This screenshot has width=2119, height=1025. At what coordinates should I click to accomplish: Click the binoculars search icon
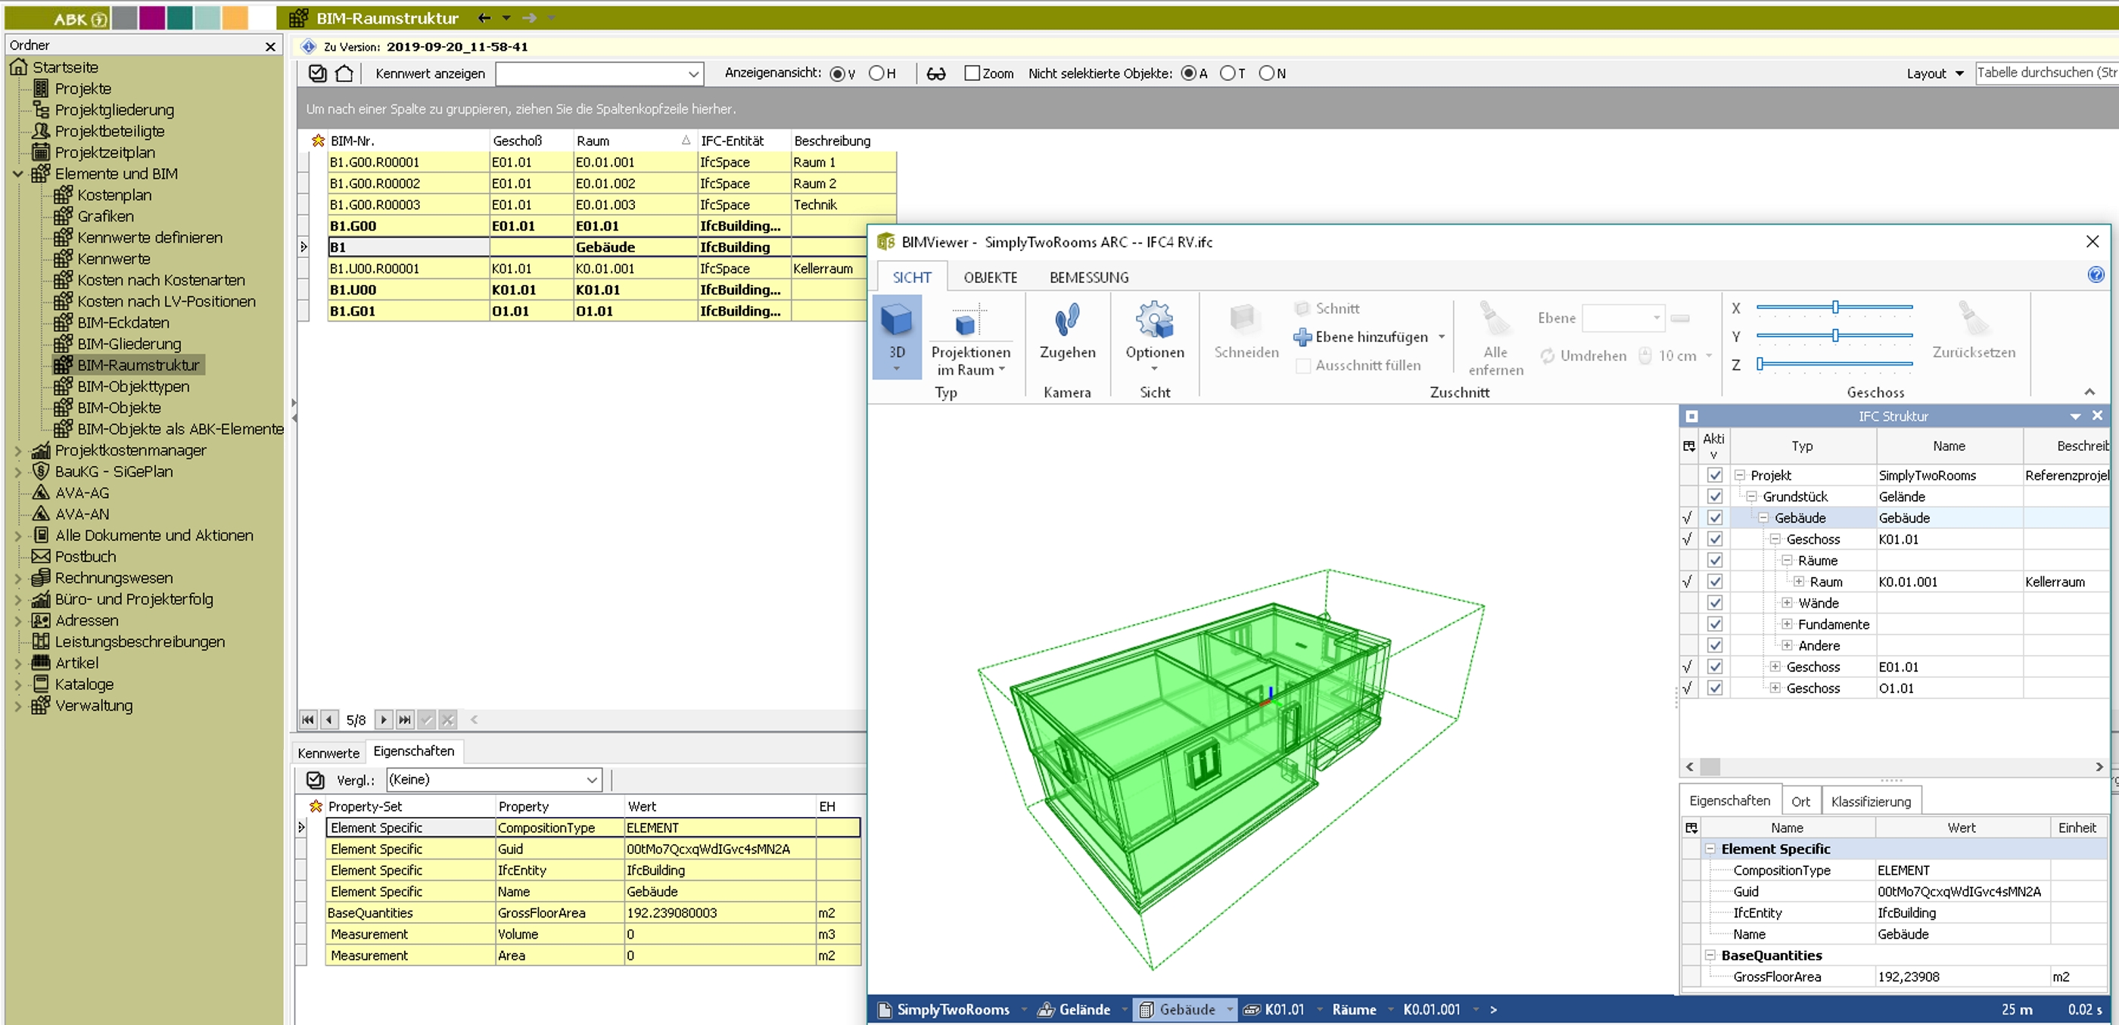coord(935,74)
